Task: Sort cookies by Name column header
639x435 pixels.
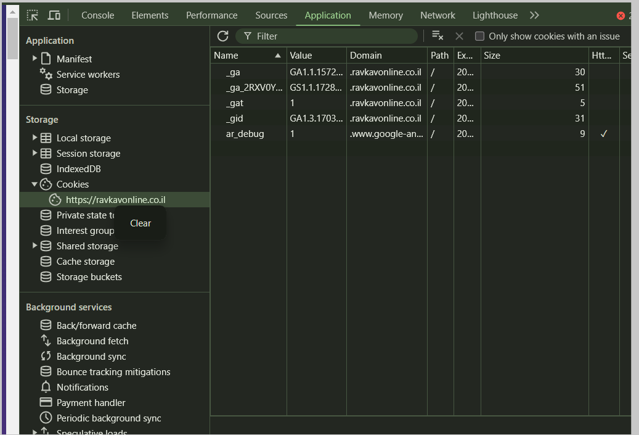Action: [248, 56]
